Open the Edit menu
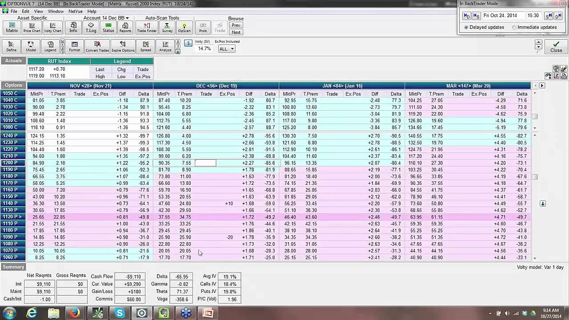The height and width of the screenshot is (320, 569). pyautogui.click(x=26, y=11)
